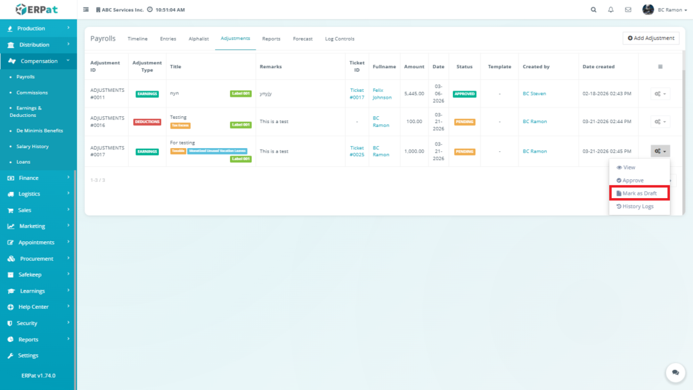Select Mark as Draft menu option
Image resolution: width=693 pixels, height=390 pixels.
pyautogui.click(x=639, y=193)
